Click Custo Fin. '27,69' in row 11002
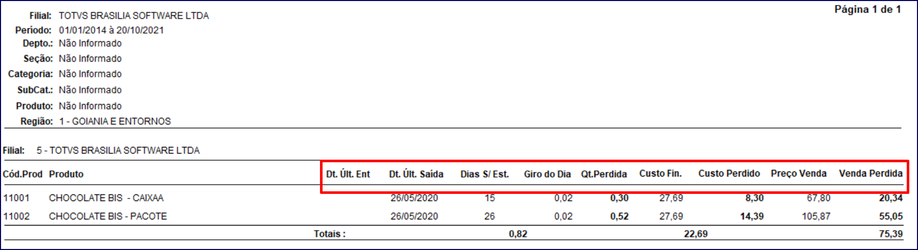This screenshot has height=250, width=918. (x=671, y=216)
